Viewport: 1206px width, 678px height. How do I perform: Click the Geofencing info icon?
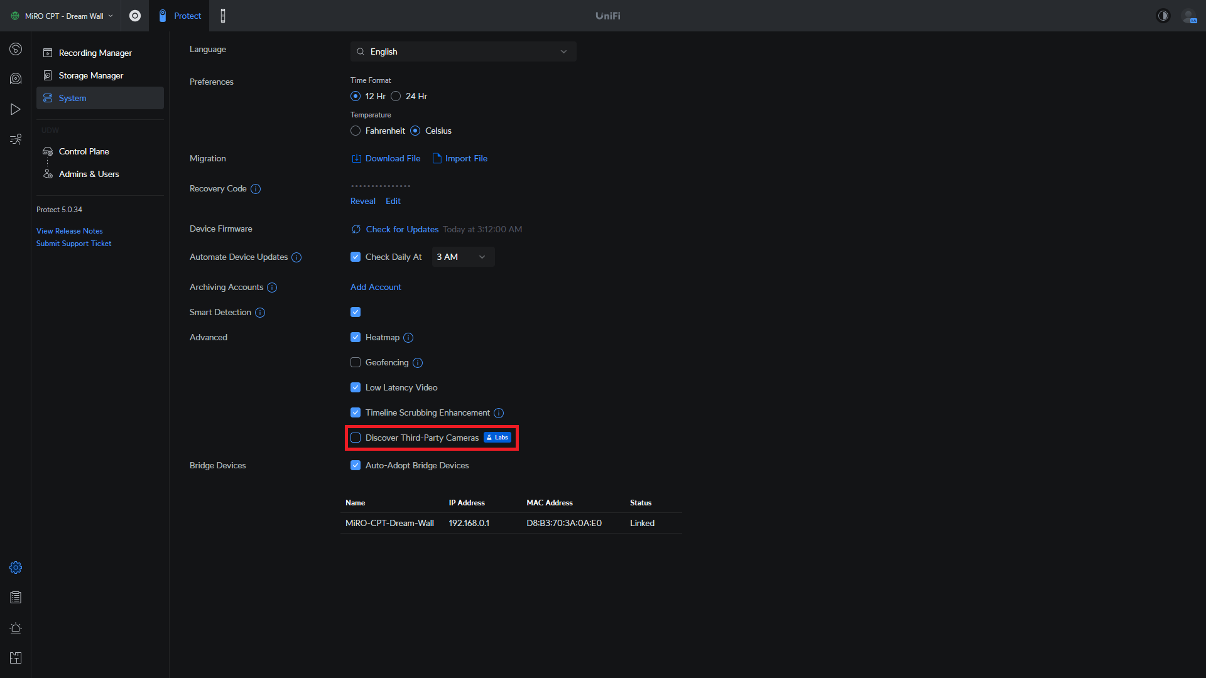coord(418,363)
